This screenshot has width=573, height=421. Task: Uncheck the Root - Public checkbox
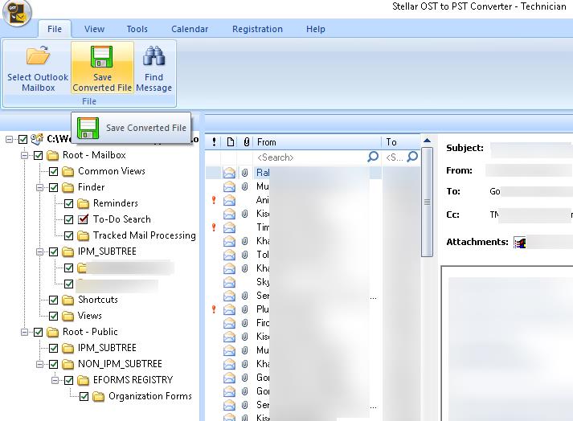point(38,332)
